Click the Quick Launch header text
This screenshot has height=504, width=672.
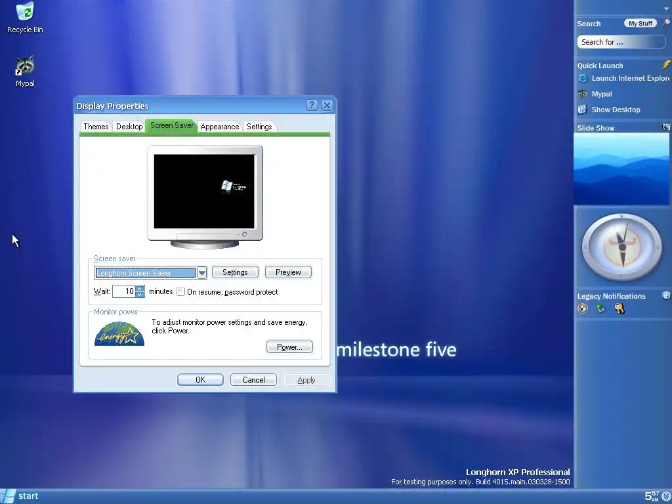pos(600,66)
